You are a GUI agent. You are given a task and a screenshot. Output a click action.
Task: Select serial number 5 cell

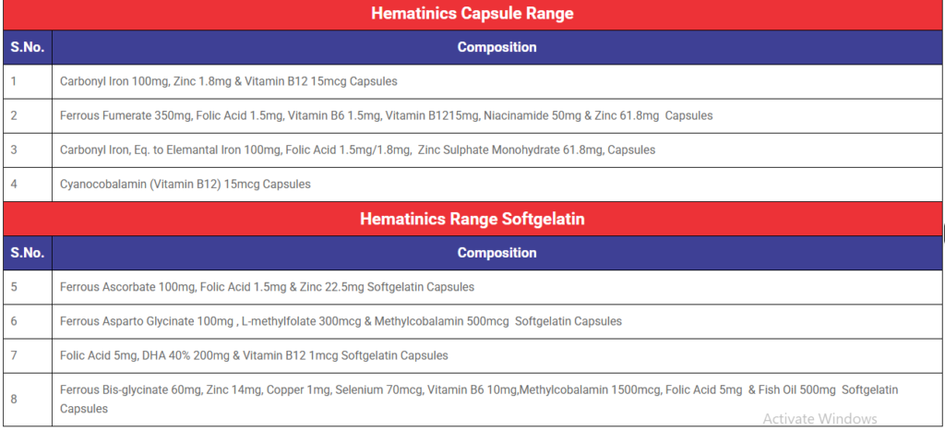coord(28,287)
